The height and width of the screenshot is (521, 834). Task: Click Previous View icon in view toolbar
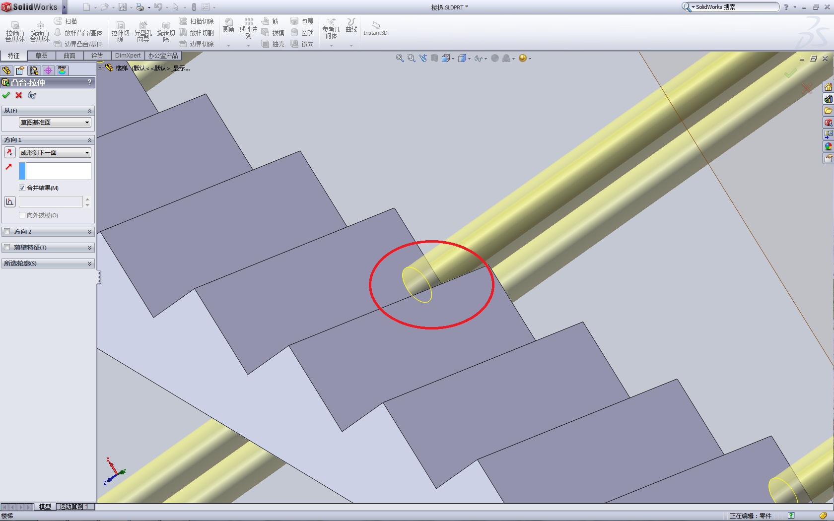point(422,58)
